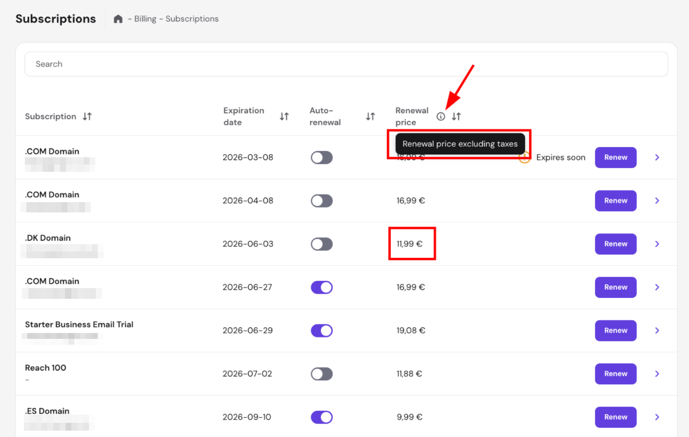
Task: Sort by Renewal price arrows
Action: click(x=456, y=116)
